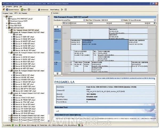Click the TV icon of Service 44
This screenshot has height=129, width=160.
(14, 48)
